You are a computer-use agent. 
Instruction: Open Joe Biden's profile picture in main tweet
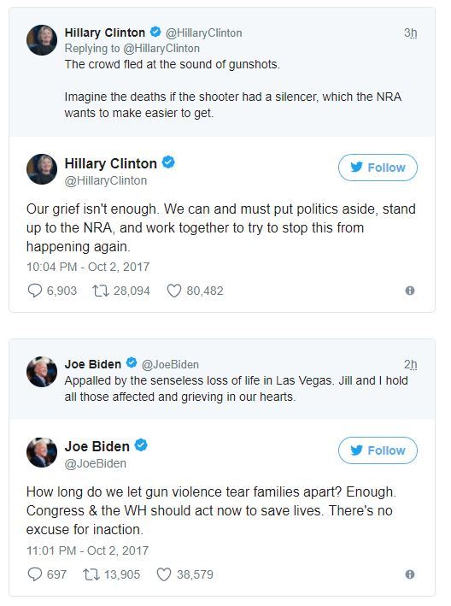(42, 452)
